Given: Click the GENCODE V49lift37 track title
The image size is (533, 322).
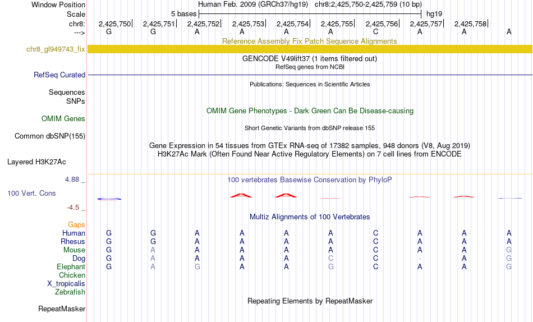Looking at the screenshot, I should (310, 58).
